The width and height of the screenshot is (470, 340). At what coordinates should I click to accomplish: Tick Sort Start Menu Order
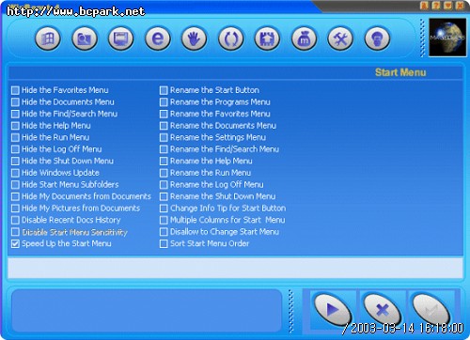164,244
